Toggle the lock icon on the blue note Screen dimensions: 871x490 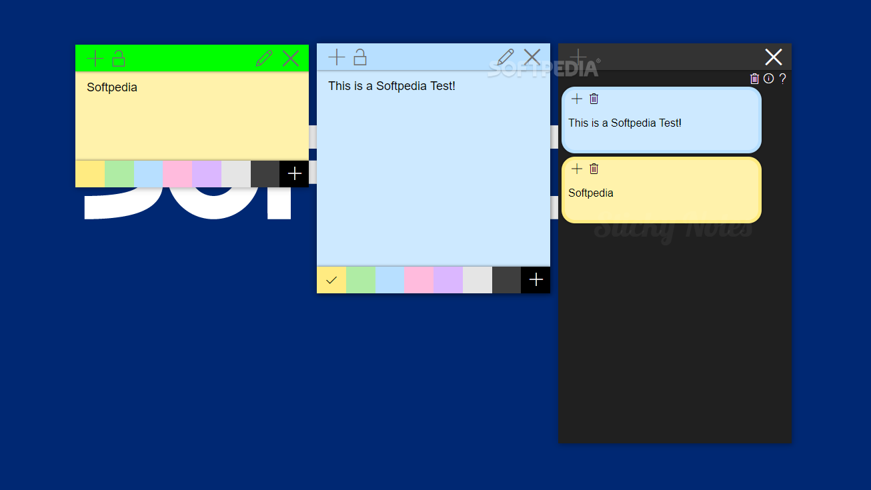tap(360, 57)
